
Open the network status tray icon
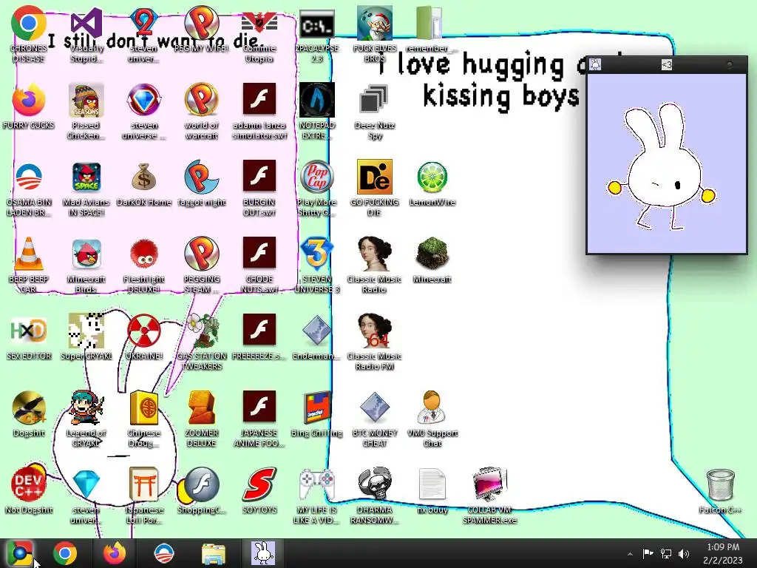tap(666, 553)
